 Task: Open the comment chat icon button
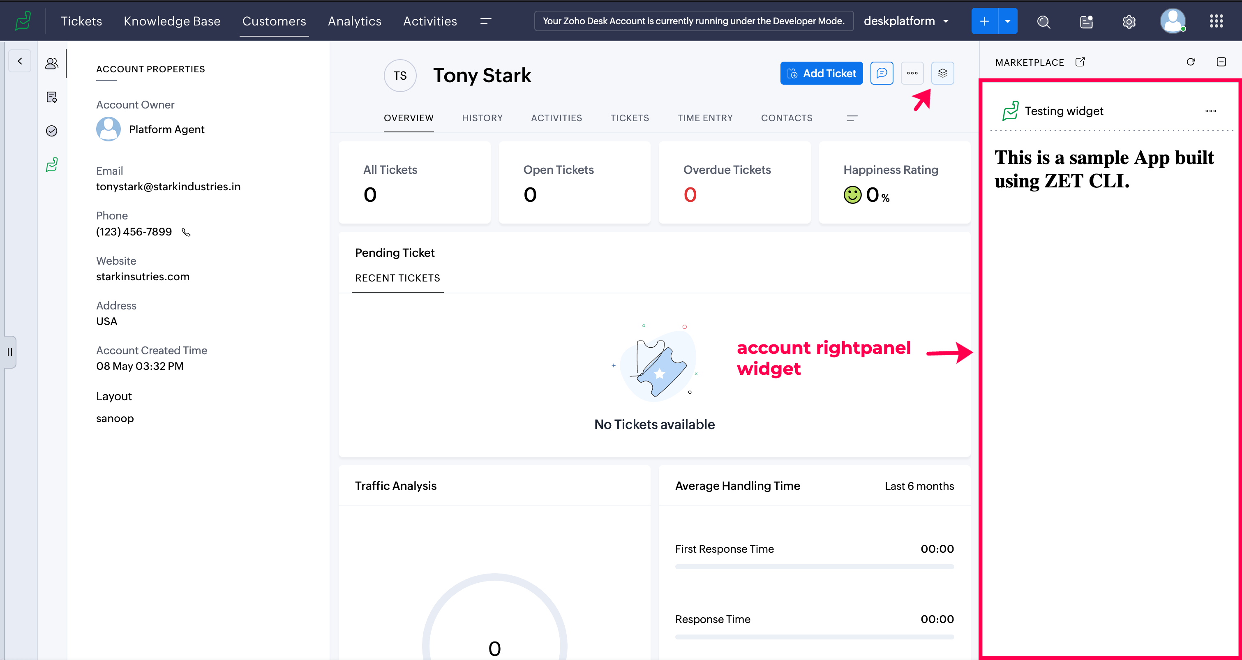click(x=881, y=73)
